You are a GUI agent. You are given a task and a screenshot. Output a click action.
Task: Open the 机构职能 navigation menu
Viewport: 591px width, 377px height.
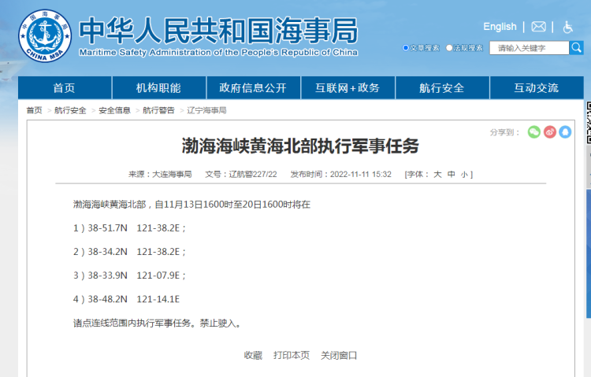point(158,87)
